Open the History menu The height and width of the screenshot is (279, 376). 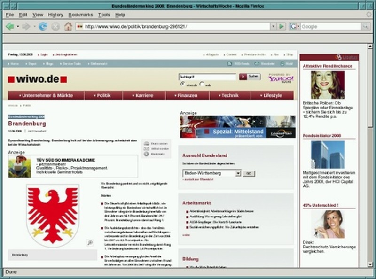coord(55,15)
